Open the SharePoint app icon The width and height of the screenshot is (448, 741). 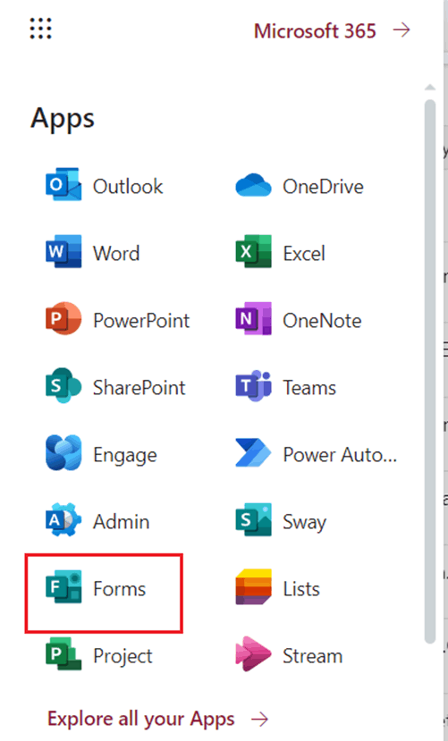coord(63,386)
